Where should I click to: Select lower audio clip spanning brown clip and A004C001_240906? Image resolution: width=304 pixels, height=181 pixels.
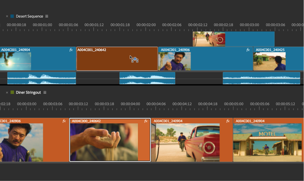click(x=148, y=82)
